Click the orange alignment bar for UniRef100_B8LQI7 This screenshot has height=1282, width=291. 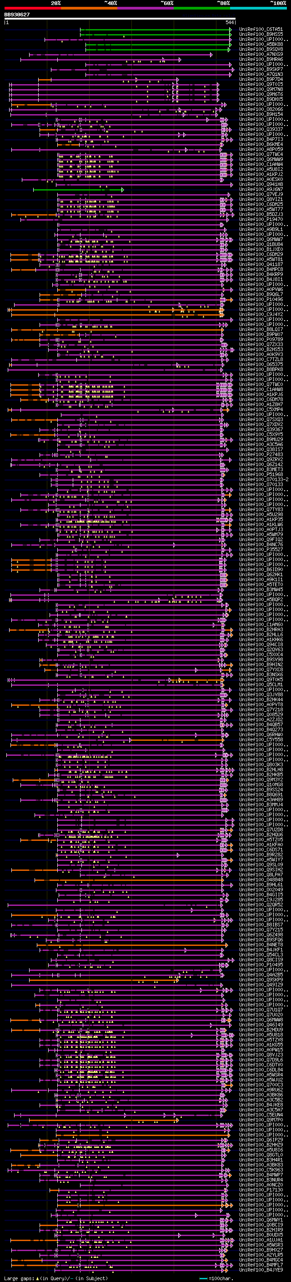point(117,329)
